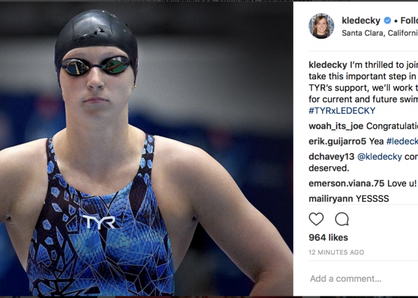Image resolution: width=418 pixels, height=298 pixels.
Task: Open mailiryann commenter profile
Action: (x=331, y=198)
